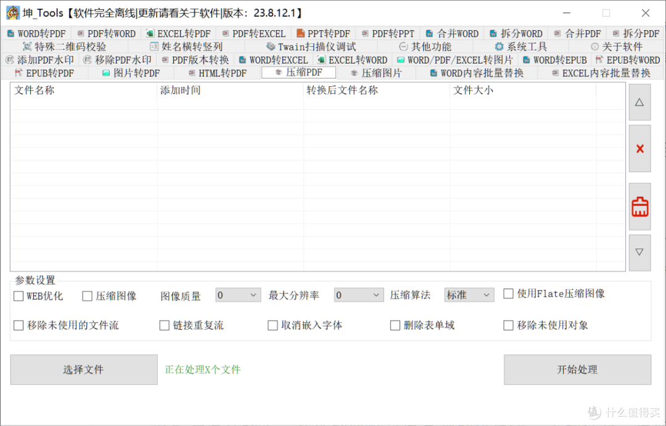Open Twain扫描仪调试 tab
666x426 pixels.
(311, 47)
